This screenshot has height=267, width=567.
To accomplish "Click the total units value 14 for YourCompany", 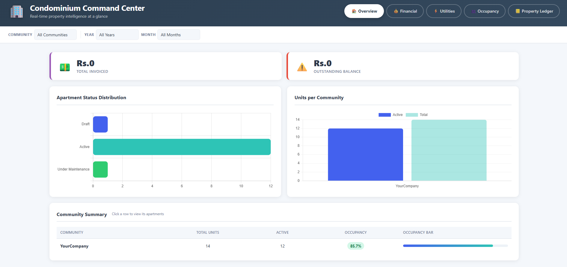I will pos(208,246).
